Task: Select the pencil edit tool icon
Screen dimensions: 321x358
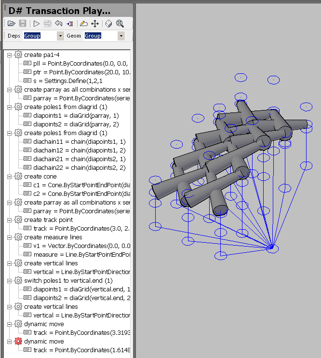Action: pos(83,23)
